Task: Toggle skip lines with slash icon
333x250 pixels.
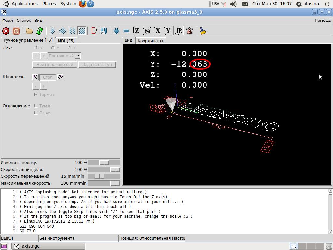Action: (94, 31)
